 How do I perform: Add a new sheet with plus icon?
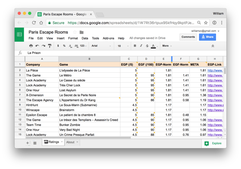[x=27, y=143]
